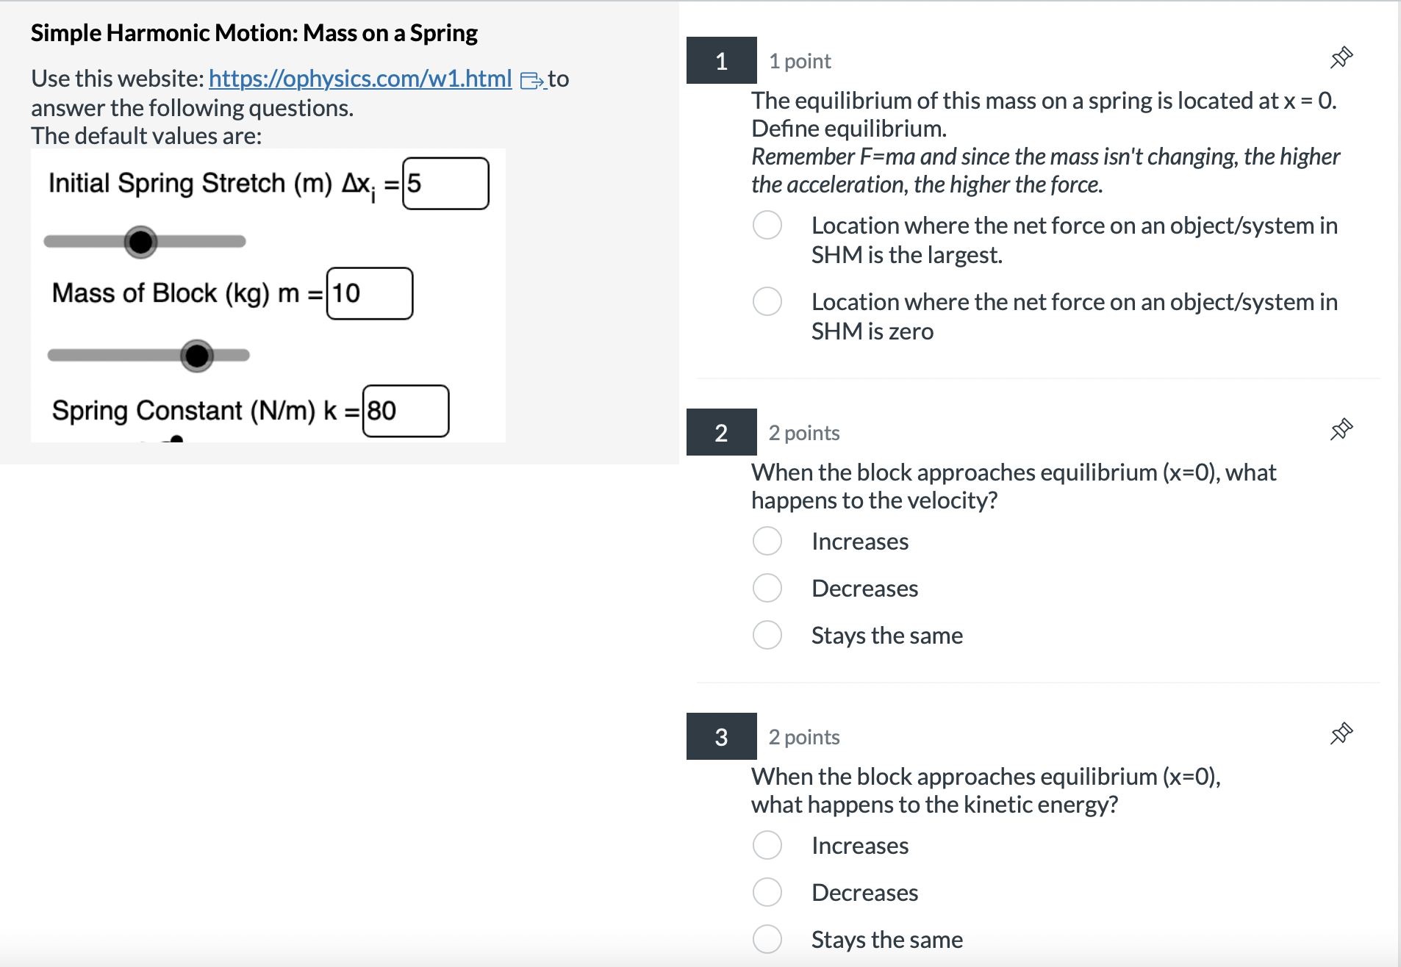Screen dimensions: 1401x967
Task: Click the Mass of Block slider handle
Action: click(x=195, y=356)
